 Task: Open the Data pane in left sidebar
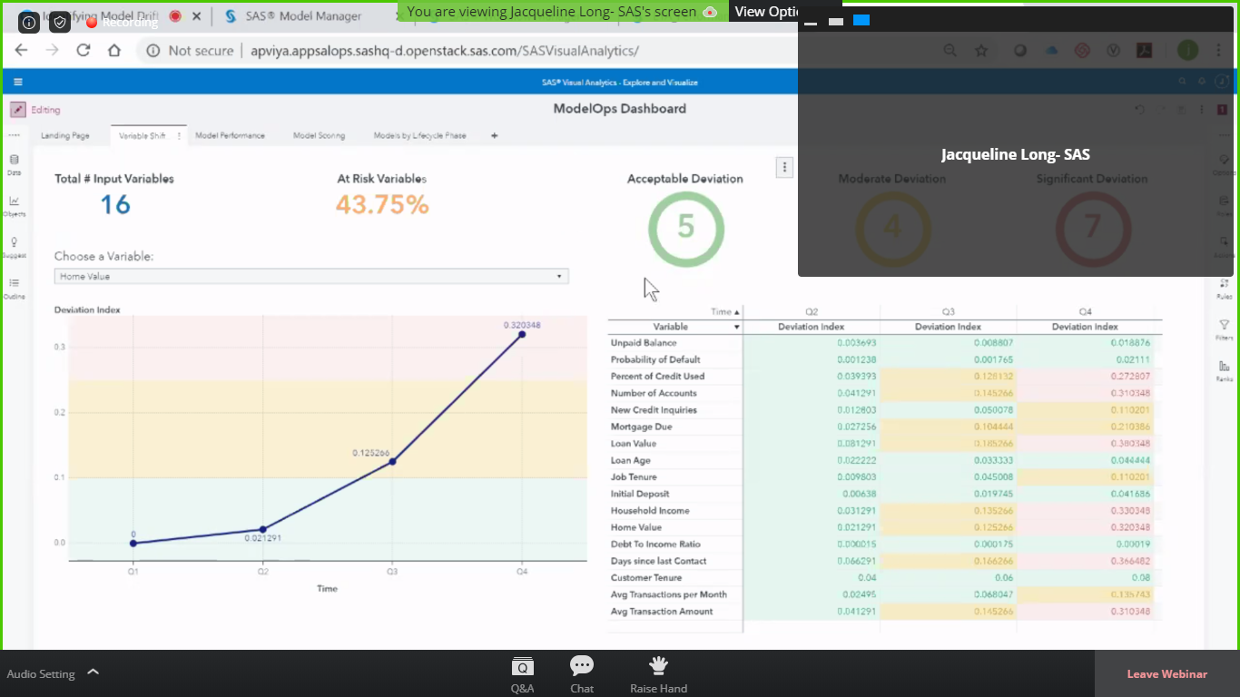(14, 163)
